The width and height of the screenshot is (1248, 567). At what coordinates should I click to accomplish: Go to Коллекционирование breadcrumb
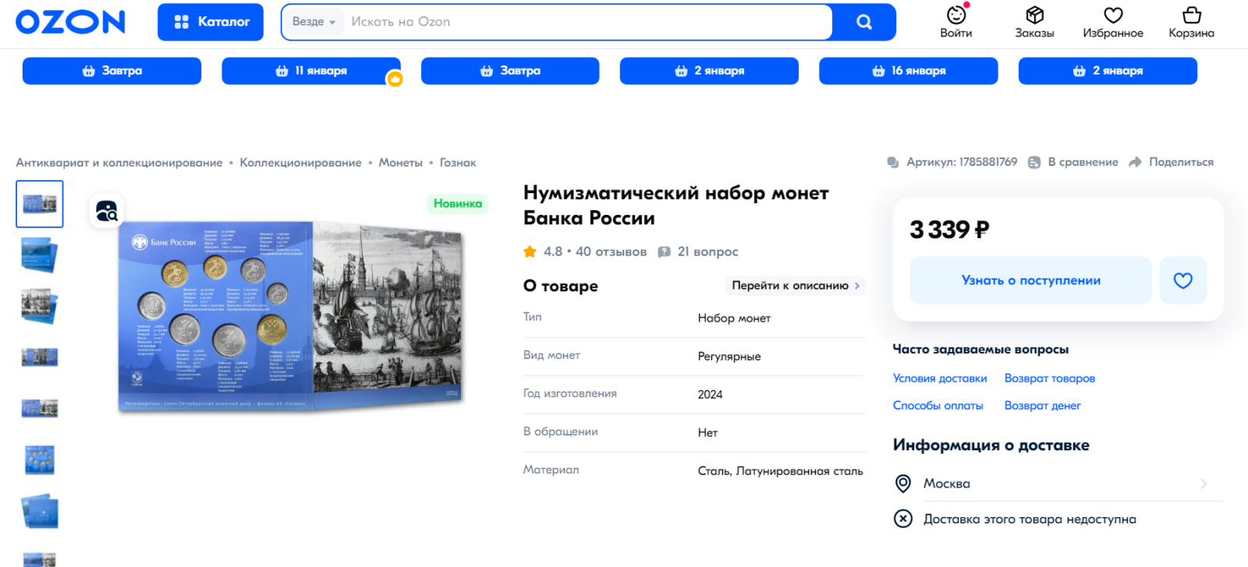tap(300, 163)
